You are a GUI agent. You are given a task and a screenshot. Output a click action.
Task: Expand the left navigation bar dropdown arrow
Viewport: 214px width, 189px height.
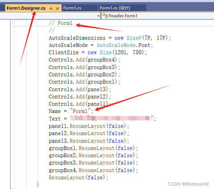98,16
